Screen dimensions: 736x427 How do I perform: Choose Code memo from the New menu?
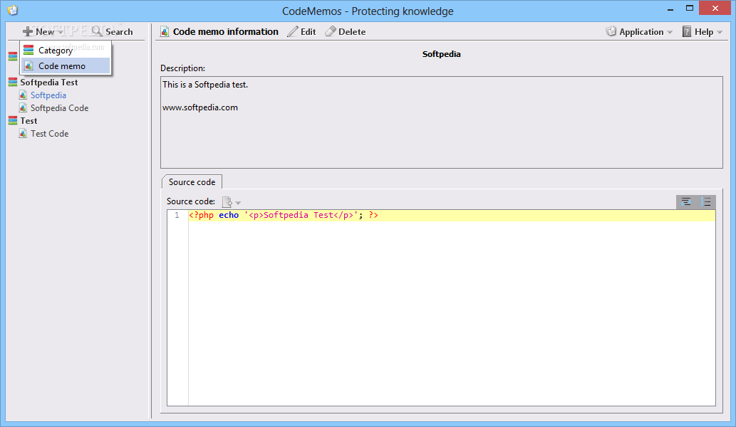pyautogui.click(x=66, y=66)
